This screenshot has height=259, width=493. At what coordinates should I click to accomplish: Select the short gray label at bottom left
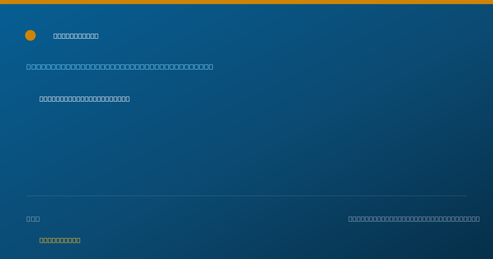33,219
